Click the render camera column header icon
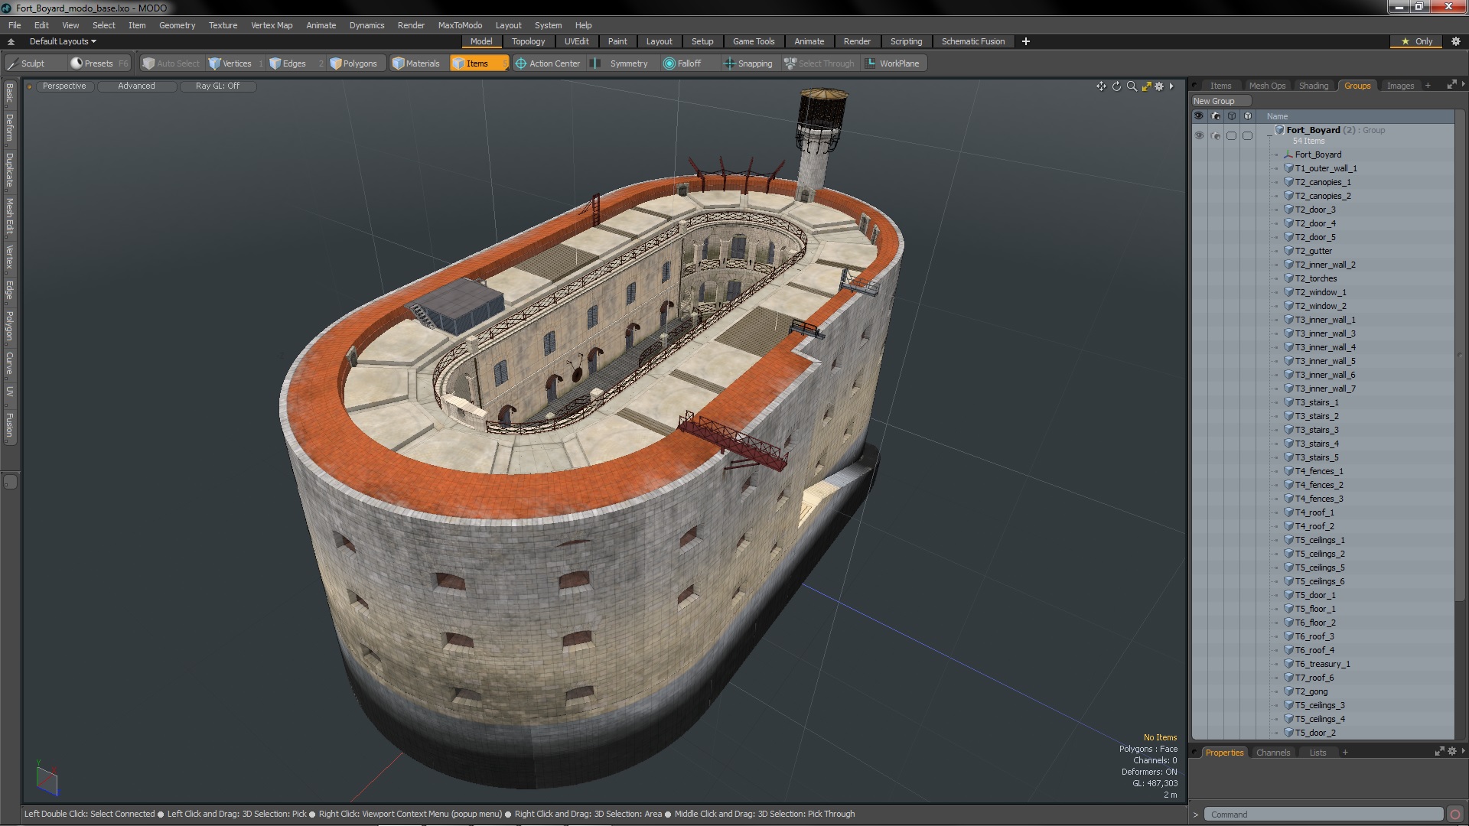This screenshot has width=1469, height=826. [1215, 116]
